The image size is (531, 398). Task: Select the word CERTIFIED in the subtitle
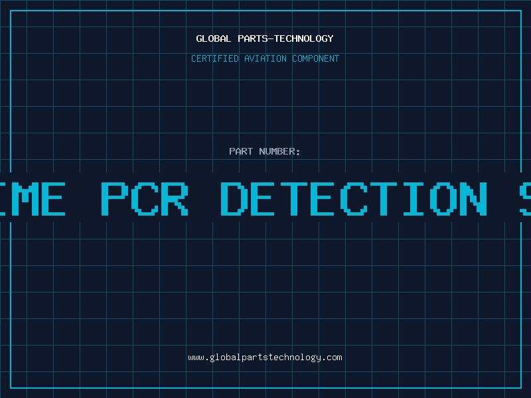pyautogui.click(x=215, y=58)
